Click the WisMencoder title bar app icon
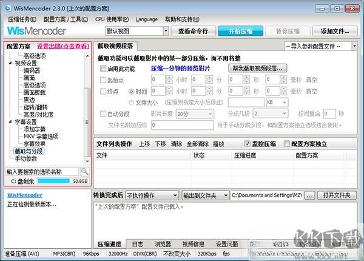This screenshot has height=261, width=364. [x=8, y=8]
